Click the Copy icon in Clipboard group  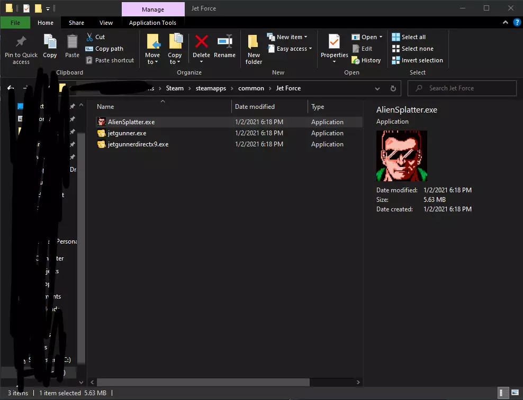[x=50, y=42]
